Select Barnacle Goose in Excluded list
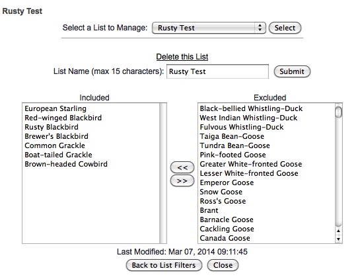The image size is (360, 277). pos(267,219)
